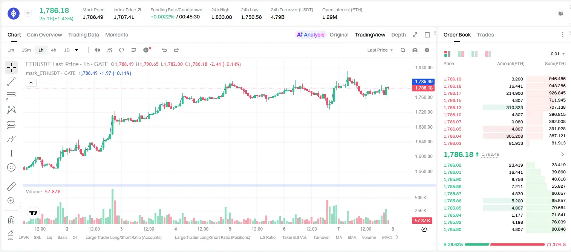Toggle favorite star next to ETH logo
This screenshot has height=252, width=571.
click(x=28, y=13)
